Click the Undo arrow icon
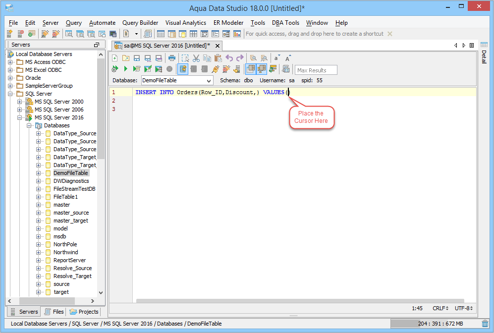This screenshot has height=333, width=494. point(229,58)
